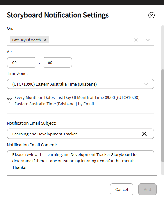Screen dimensions: 164x203
Task: Click the dialog vertical scrollbar thumb
Action: 163,116
